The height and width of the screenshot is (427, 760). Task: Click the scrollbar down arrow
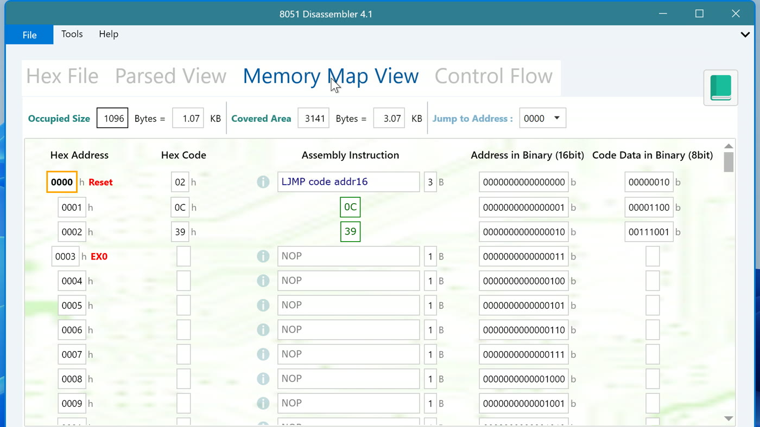(x=729, y=418)
